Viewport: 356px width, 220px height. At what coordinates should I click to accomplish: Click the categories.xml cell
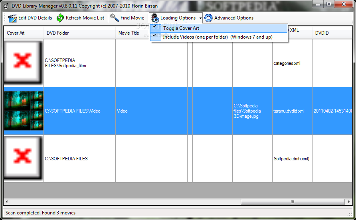point(292,63)
